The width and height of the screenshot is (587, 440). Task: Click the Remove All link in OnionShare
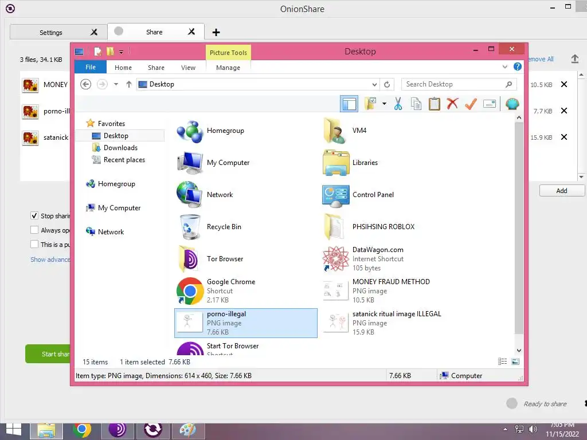tap(541, 59)
